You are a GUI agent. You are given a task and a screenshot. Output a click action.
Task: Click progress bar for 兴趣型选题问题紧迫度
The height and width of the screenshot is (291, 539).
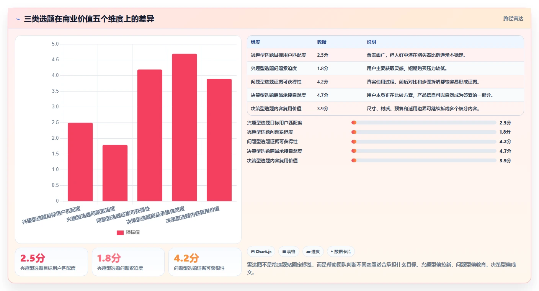click(424, 132)
